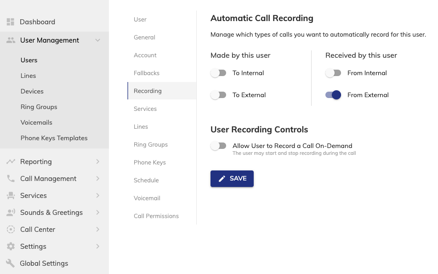Expand the Call Center chevron
438x274 pixels.
(97, 230)
